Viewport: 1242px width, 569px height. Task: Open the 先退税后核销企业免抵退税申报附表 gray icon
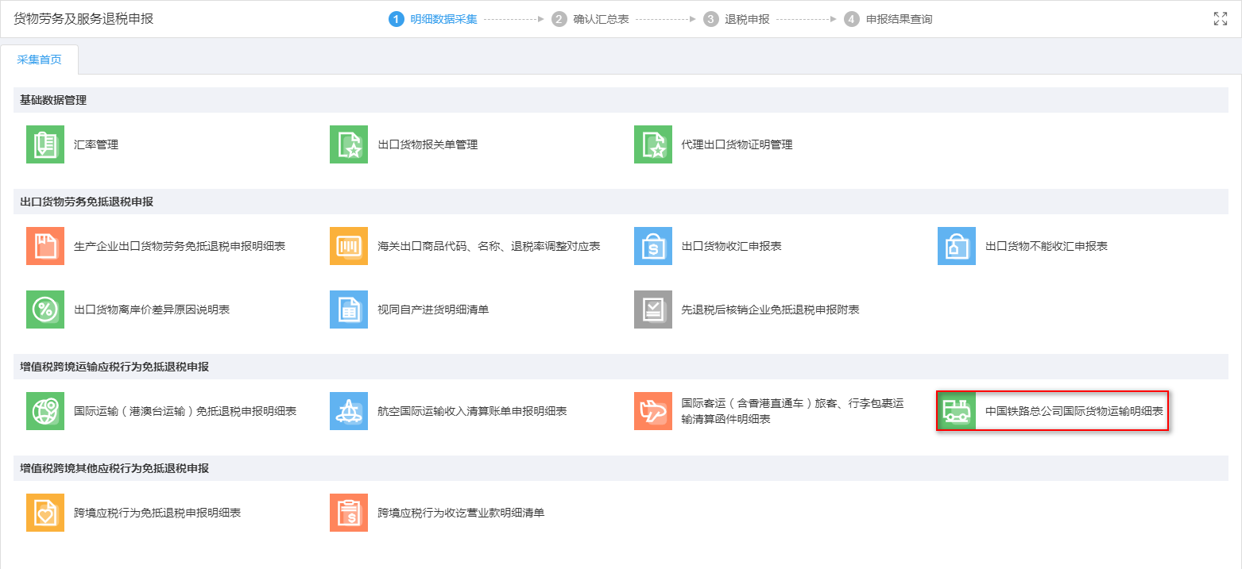pos(653,309)
